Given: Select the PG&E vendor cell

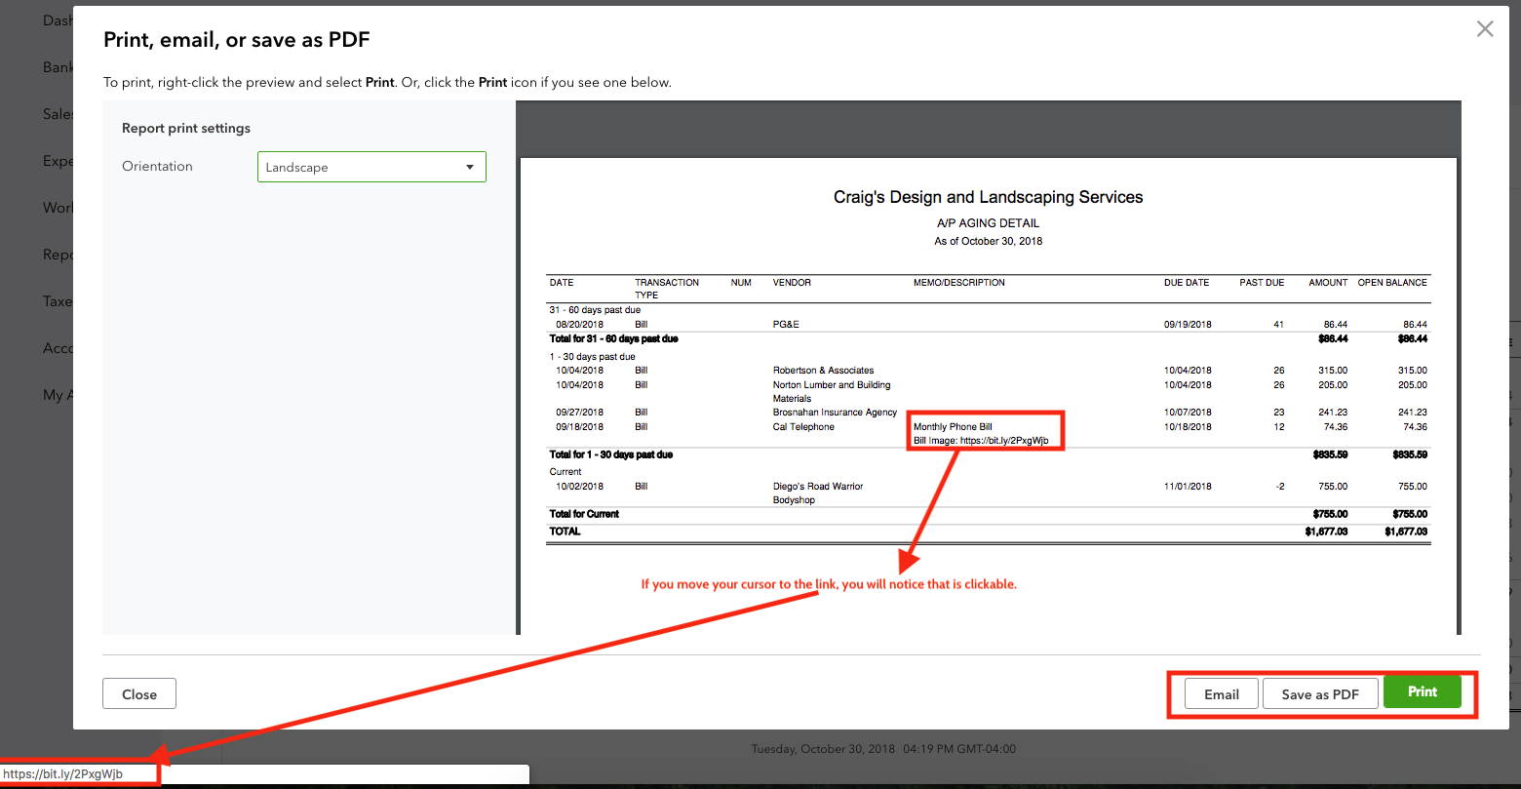Looking at the screenshot, I should [x=786, y=324].
